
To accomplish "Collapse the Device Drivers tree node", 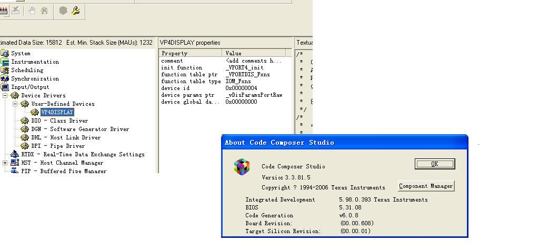I will (5, 96).
